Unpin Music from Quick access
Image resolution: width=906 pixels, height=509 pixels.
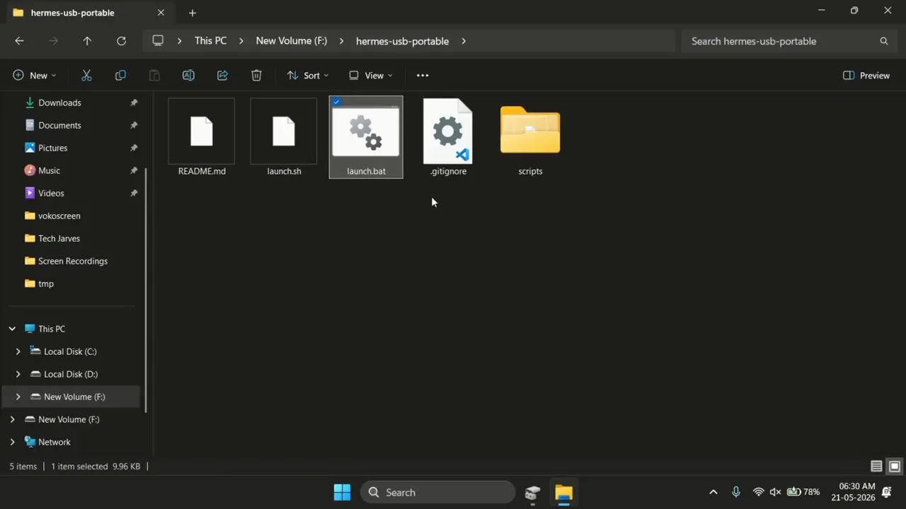click(x=134, y=170)
